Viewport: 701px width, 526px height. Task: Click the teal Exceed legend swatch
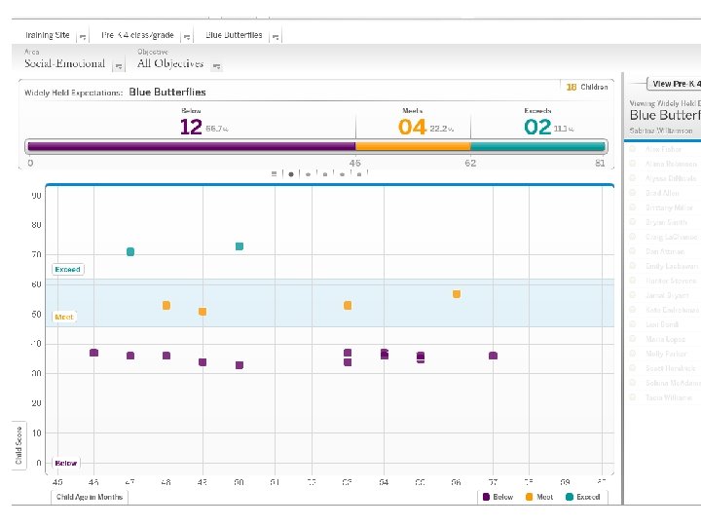(570, 497)
